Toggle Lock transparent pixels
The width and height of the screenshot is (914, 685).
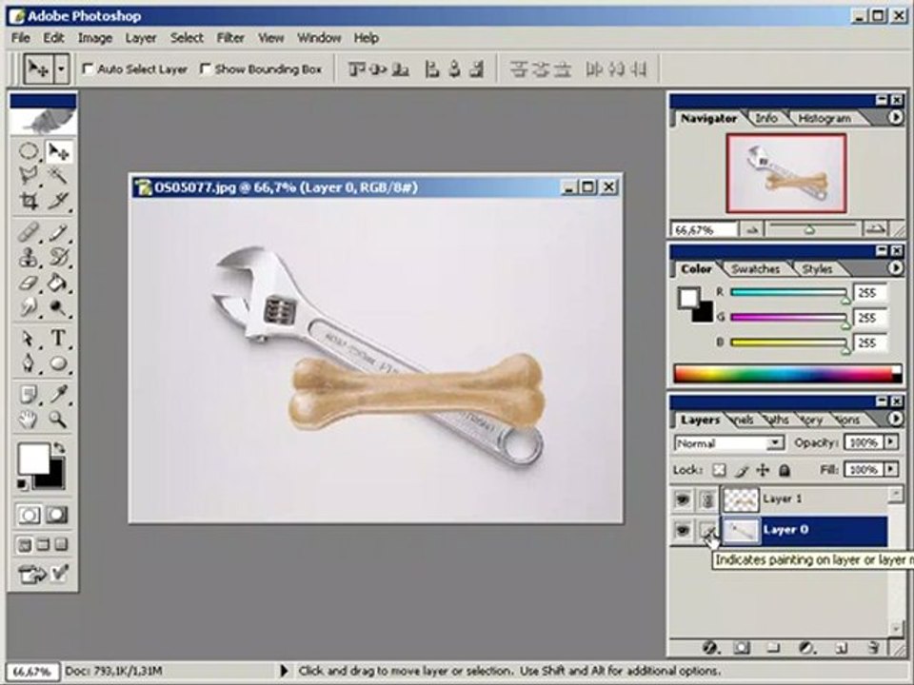720,470
